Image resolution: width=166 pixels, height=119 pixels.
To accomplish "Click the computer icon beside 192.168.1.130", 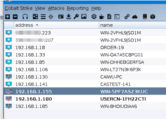I will click(9, 77).
